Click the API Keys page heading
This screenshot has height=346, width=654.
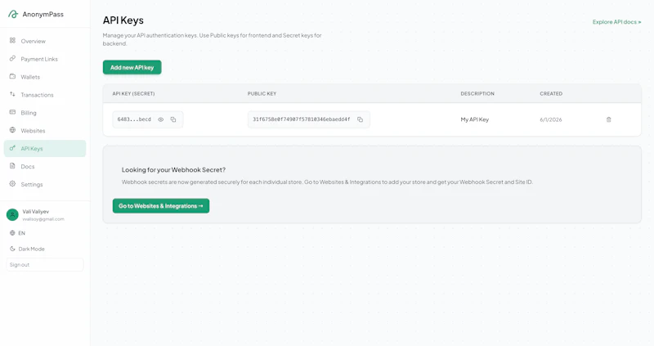click(x=123, y=20)
